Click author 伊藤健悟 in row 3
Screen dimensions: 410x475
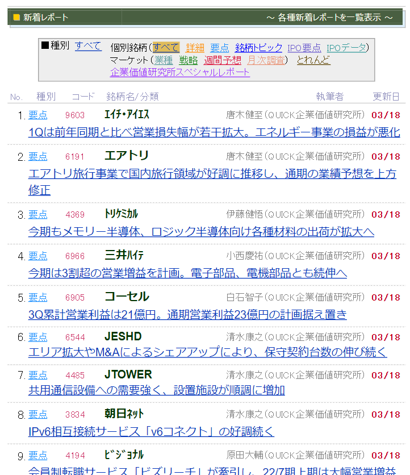coord(244,214)
